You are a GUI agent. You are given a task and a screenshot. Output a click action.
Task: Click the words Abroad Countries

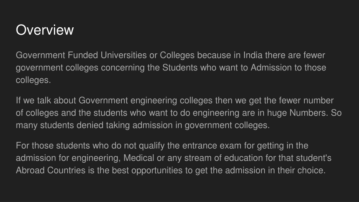coord(50,170)
